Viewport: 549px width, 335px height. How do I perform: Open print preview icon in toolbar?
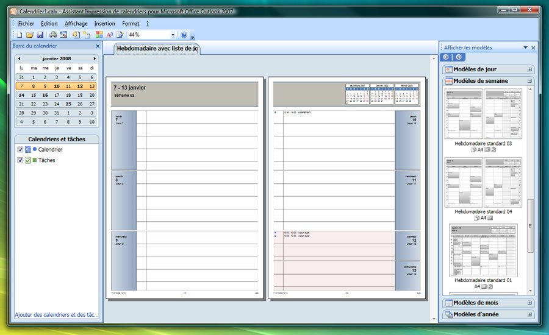pos(63,35)
